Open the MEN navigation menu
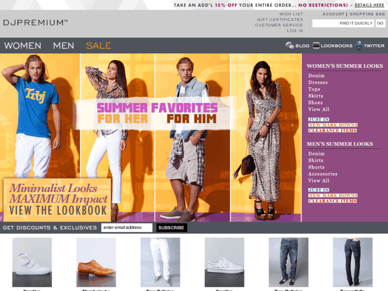388x291 pixels. [x=64, y=45]
